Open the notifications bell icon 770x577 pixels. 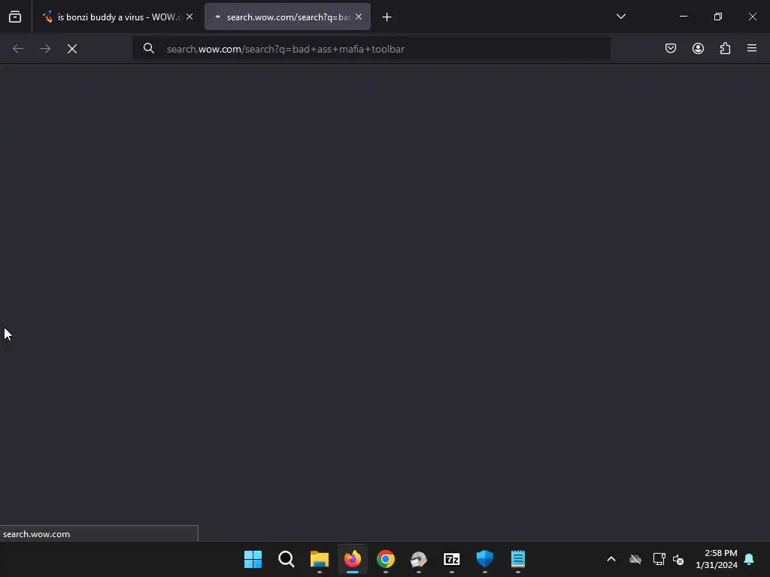coord(750,559)
